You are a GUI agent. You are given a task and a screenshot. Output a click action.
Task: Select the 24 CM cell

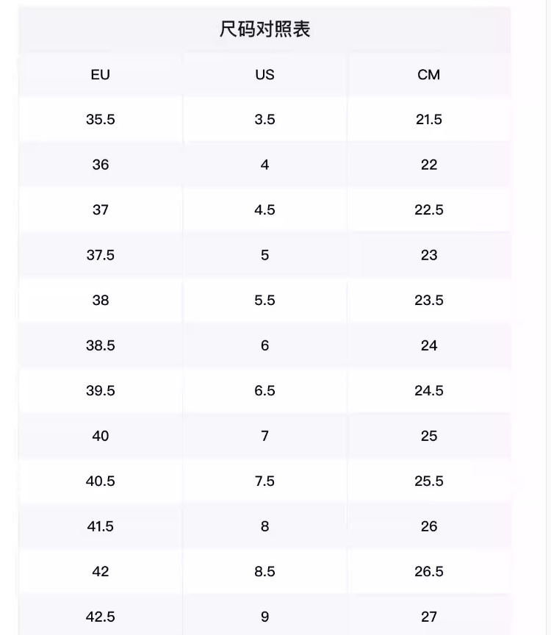tap(429, 345)
